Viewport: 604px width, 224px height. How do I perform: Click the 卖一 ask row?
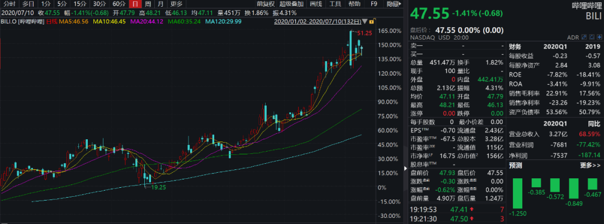click(x=457, y=46)
